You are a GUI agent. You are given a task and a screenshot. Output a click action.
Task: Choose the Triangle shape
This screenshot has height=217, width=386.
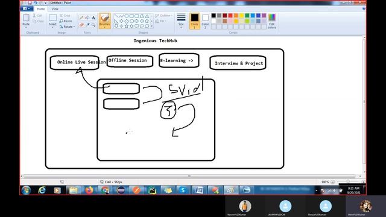pyautogui.click(x=147, y=16)
